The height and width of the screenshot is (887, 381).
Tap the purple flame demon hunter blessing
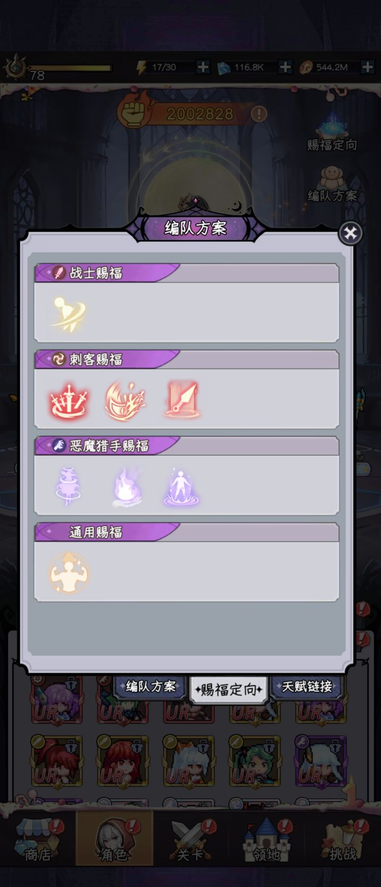click(126, 486)
